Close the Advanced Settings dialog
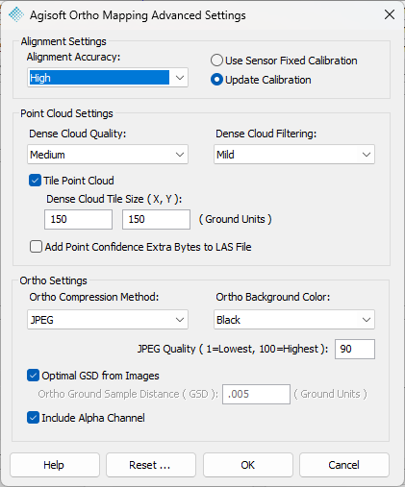Screen dimensions: 405x487 [x=390, y=14]
